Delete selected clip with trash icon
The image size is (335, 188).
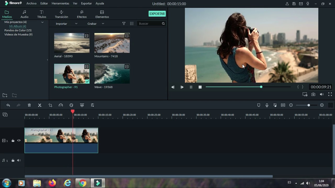pos(29,105)
